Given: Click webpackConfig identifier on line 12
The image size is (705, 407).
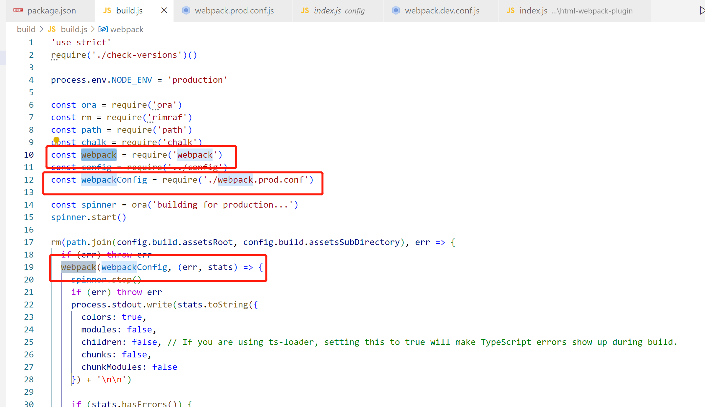Looking at the screenshot, I should coord(114,180).
